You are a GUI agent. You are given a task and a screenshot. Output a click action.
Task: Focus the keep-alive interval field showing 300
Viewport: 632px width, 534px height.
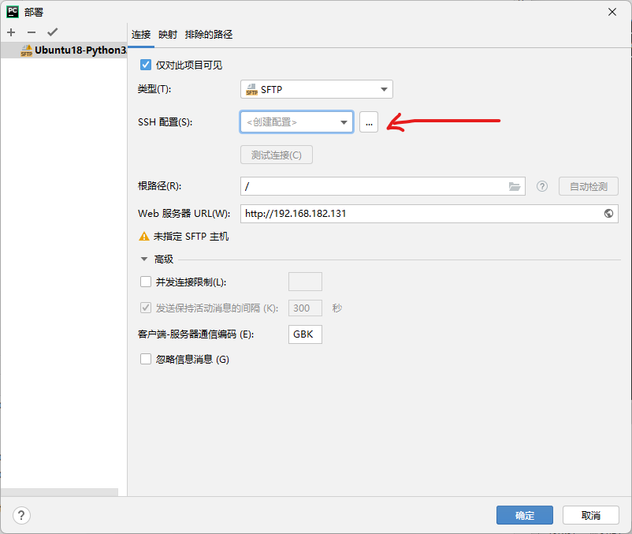point(305,308)
